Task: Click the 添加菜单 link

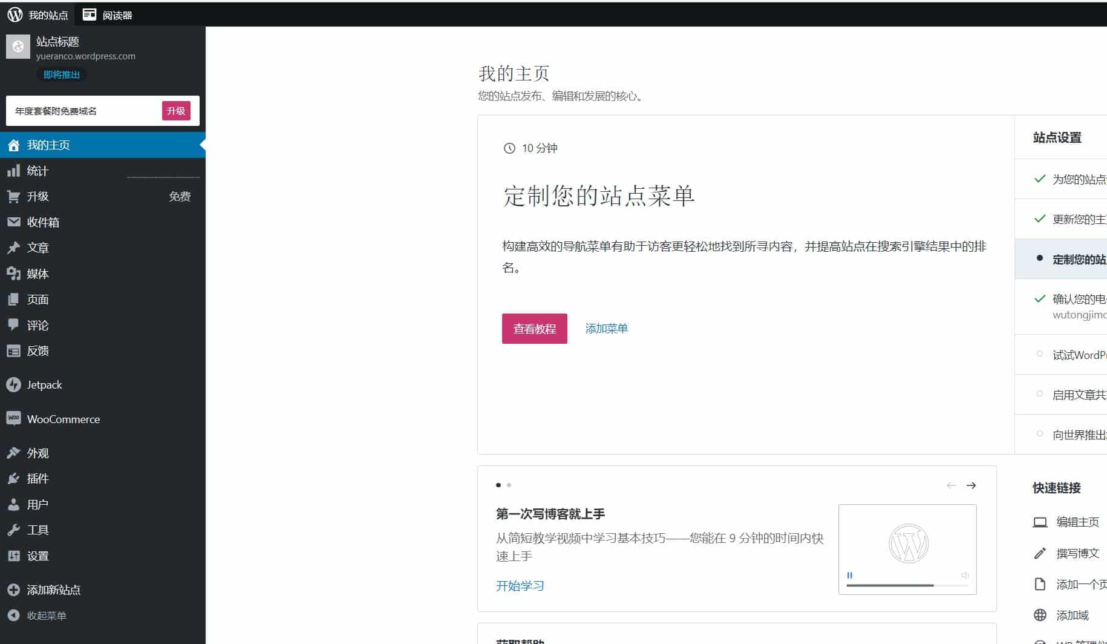Action: (x=606, y=329)
